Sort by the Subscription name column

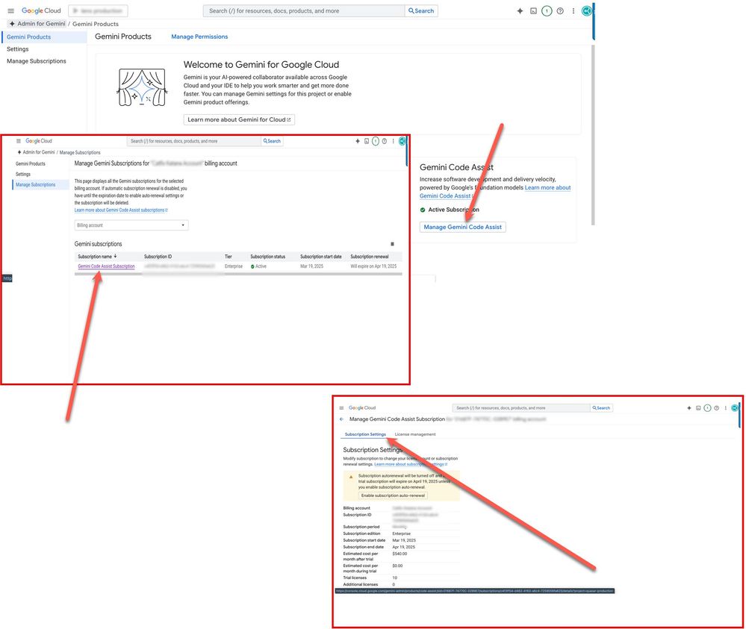[x=97, y=257]
